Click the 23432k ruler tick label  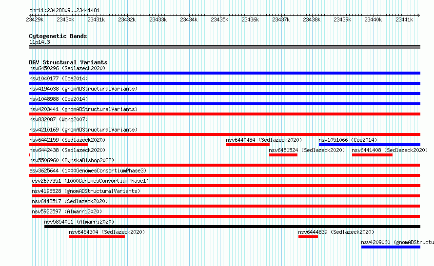pos(127,19)
